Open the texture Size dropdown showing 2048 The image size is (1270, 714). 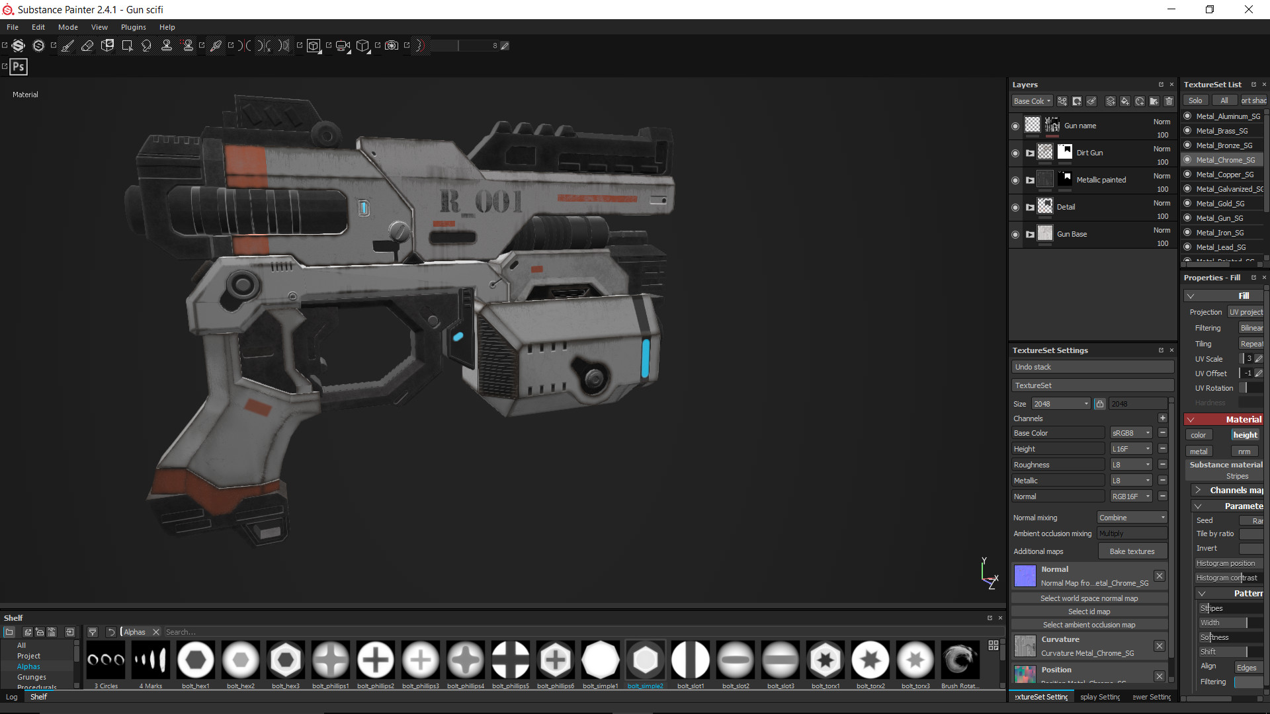(1060, 403)
